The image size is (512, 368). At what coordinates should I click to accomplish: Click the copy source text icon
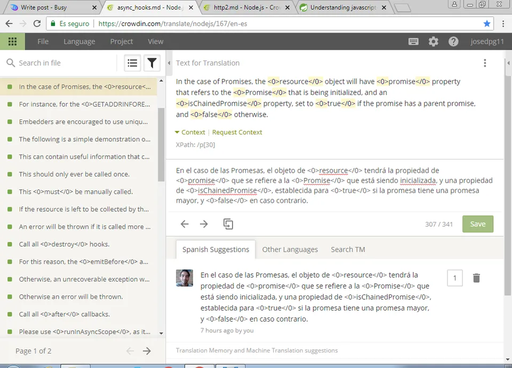228,224
